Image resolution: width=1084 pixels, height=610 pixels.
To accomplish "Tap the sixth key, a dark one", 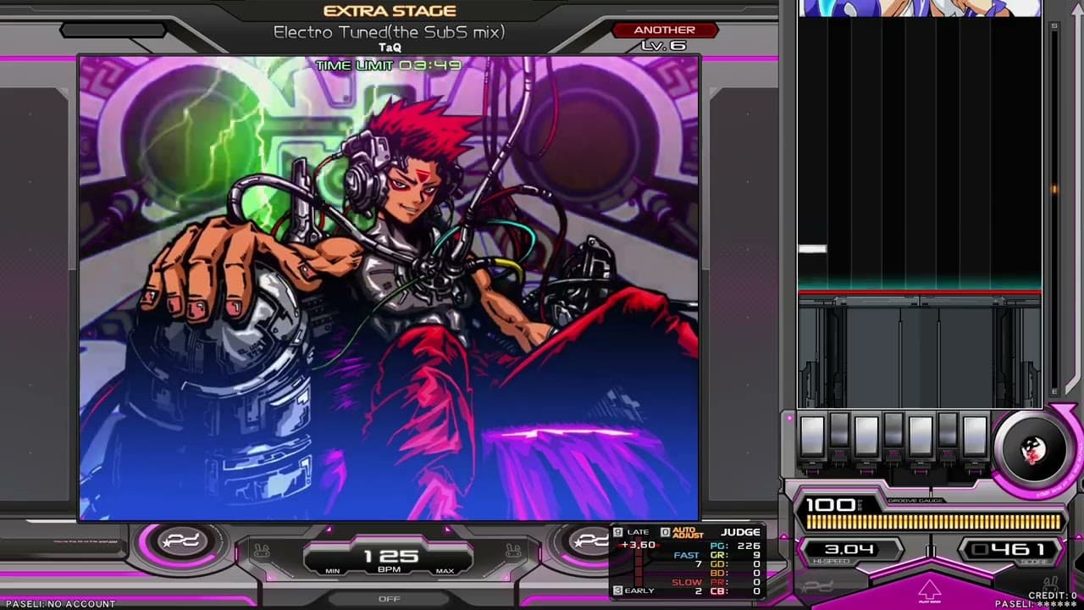I will tap(948, 431).
